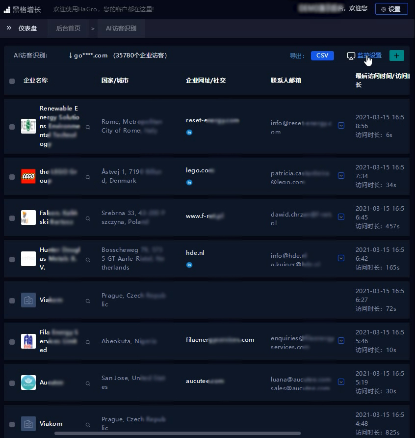Switch to the 后台首页 breadcrumb tab
Screen dimensions: 415x438
pyautogui.click(x=68, y=28)
